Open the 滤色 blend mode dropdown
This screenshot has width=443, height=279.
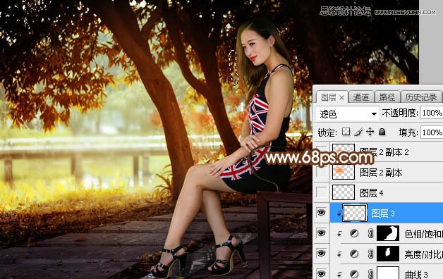[x=347, y=114]
